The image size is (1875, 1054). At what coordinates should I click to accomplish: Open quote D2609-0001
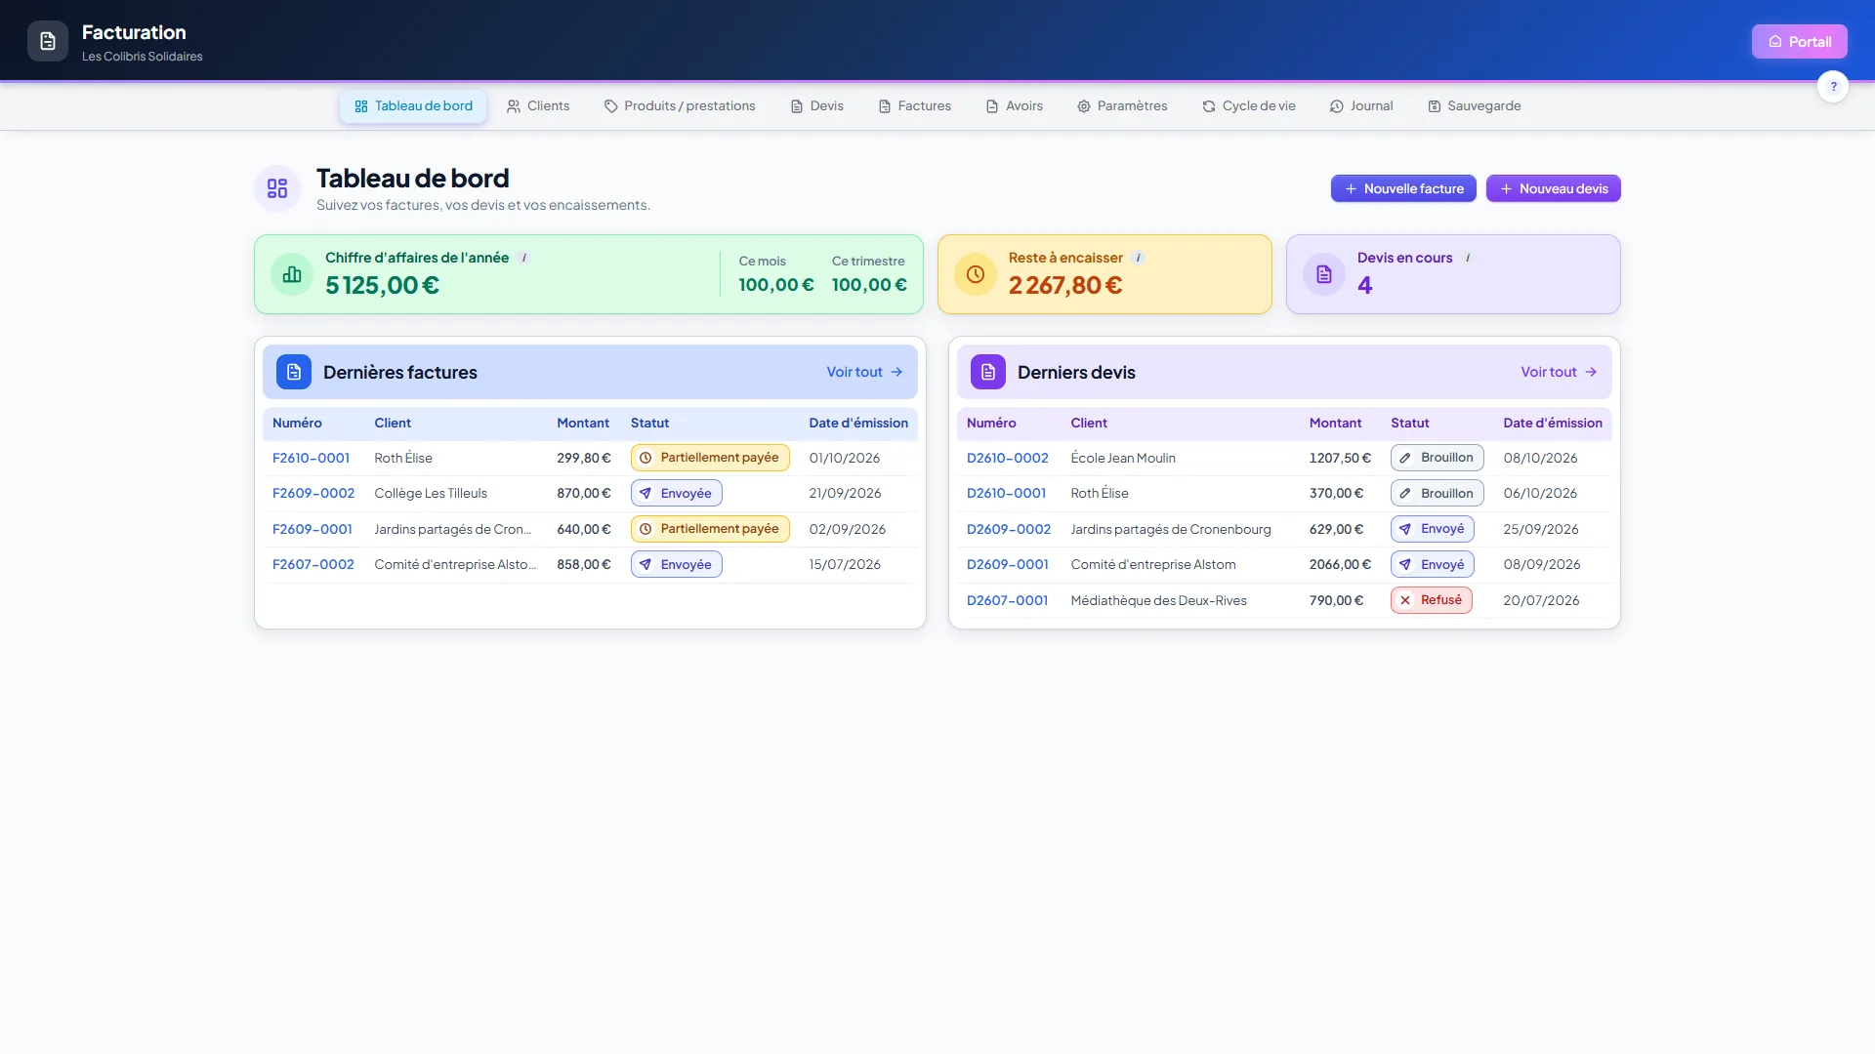[1008, 564]
